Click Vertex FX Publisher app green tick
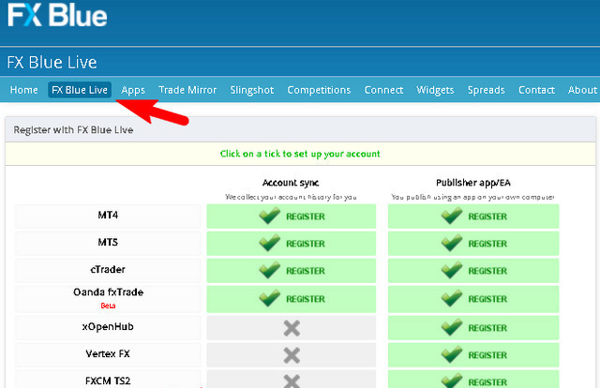This screenshot has height=388, width=600. click(x=452, y=354)
